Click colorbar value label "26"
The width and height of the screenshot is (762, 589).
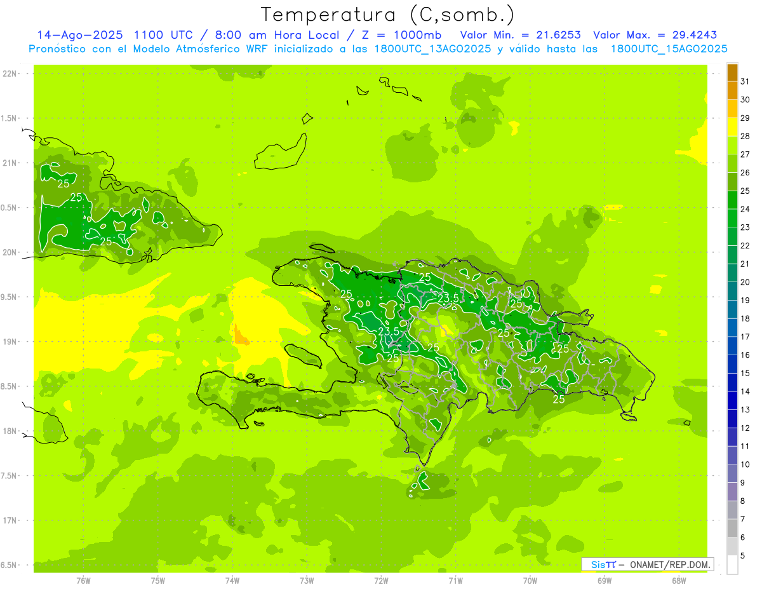(x=745, y=173)
